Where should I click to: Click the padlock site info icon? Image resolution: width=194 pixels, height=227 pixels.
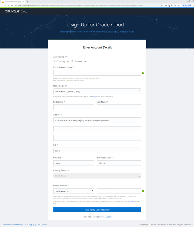click(x=16, y=5)
